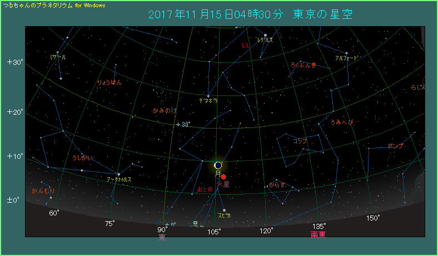The width and height of the screenshot is (438, 256).
Task: Select the Mizar star dot
Action: [57, 53]
